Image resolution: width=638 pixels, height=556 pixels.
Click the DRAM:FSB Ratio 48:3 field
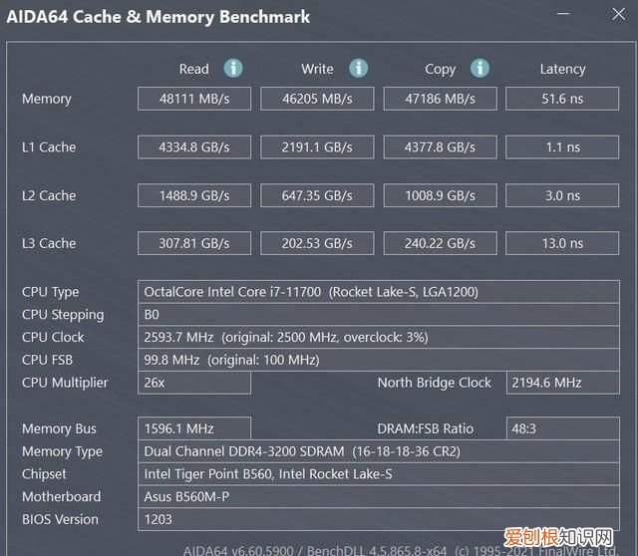(x=562, y=428)
